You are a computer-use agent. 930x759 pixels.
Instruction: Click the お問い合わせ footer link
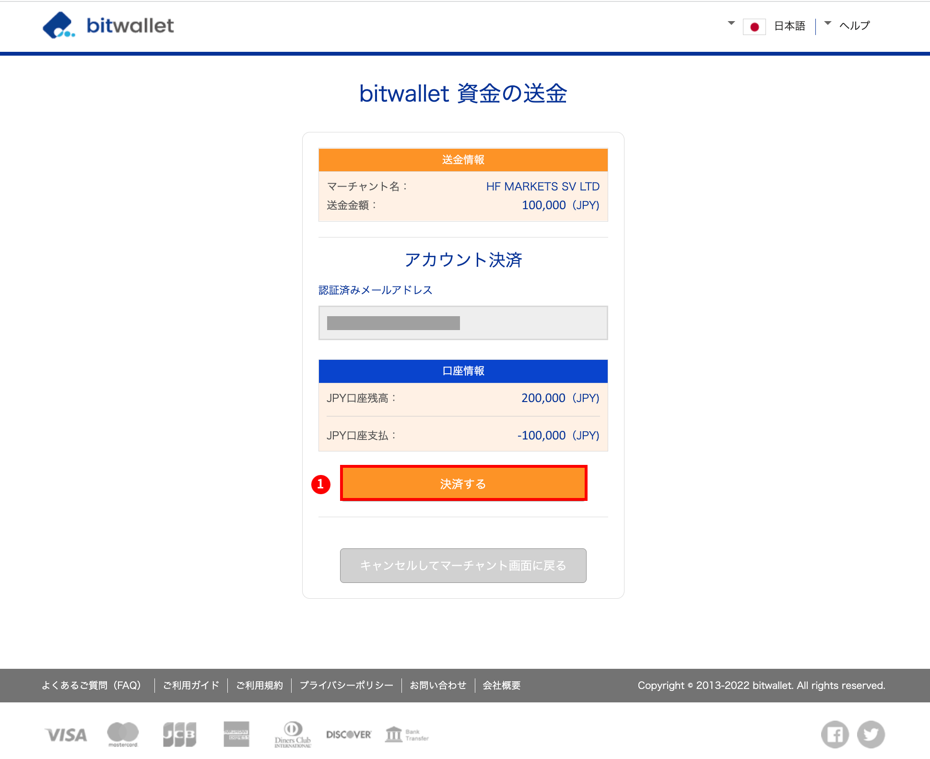click(x=438, y=685)
